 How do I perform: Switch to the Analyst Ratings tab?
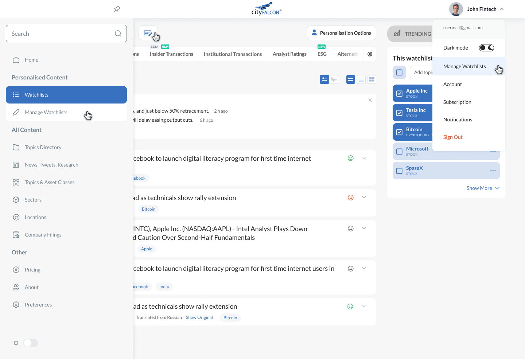[289, 54]
